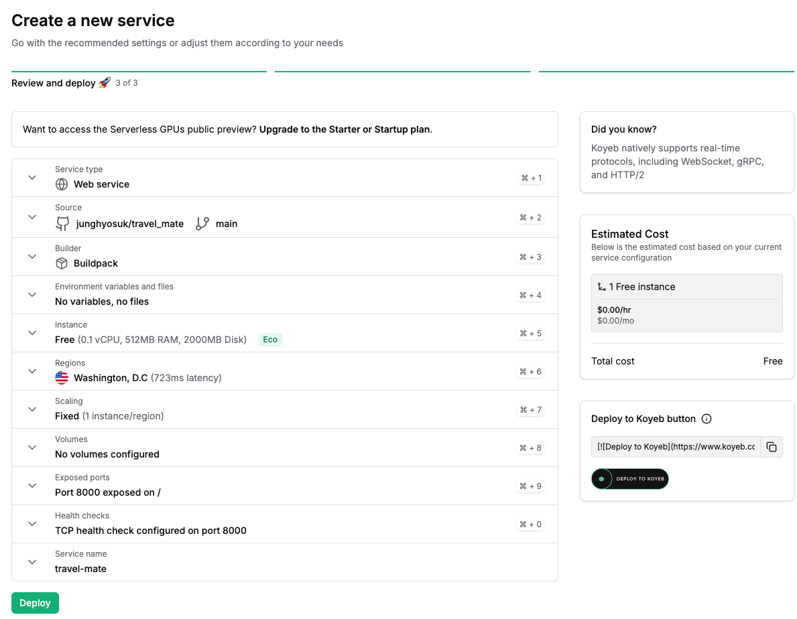
Task: Click the green Deploy button
Action: (35, 603)
